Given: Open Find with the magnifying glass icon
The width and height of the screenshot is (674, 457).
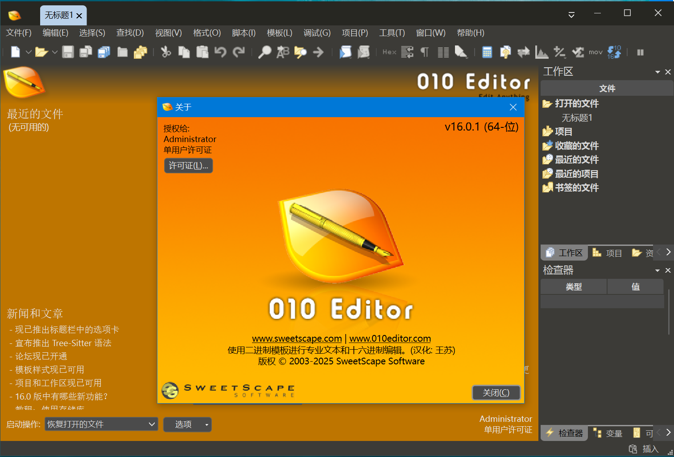Looking at the screenshot, I should point(265,52).
